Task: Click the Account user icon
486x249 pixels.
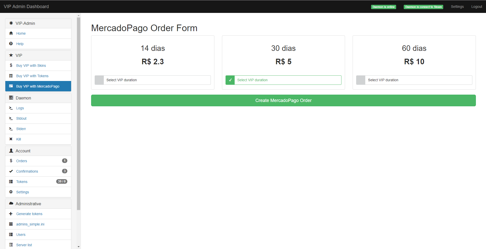Action: tap(11, 151)
